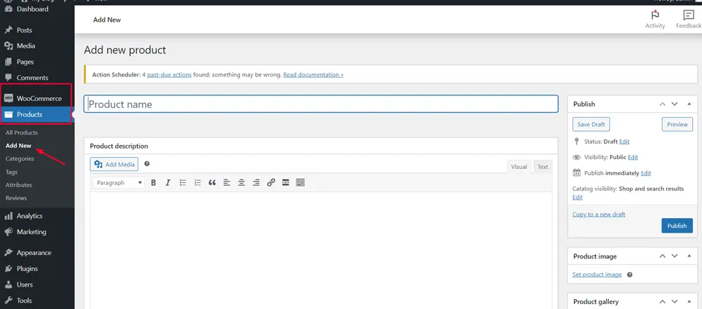
Task: Align text left
Action: [227, 182]
